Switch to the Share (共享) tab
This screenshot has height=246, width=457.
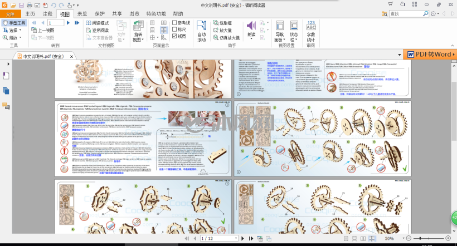click(x=117, y=14)
